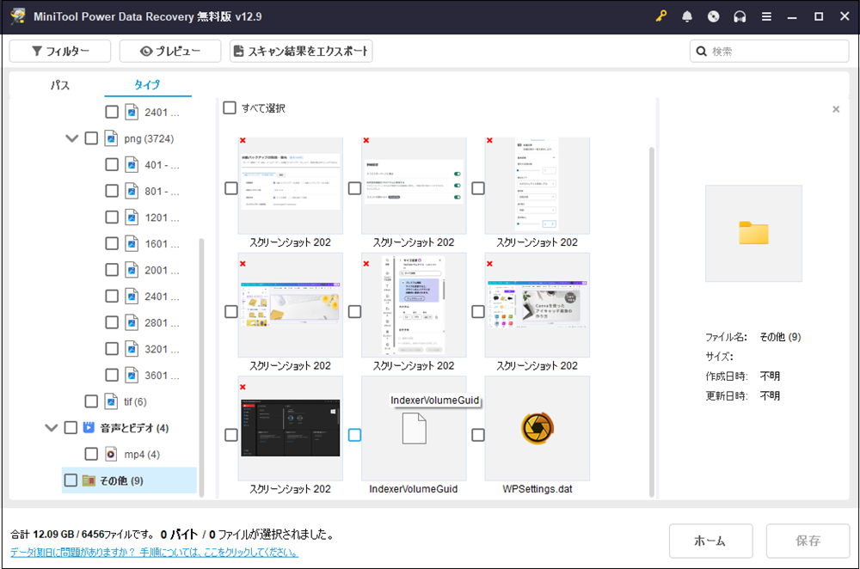Viewport: 860px width, 569px height.
Task: Click the png (3724) file type icon
Action: coord(111,138)
